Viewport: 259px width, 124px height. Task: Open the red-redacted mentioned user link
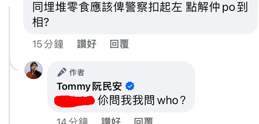[75, 100]
